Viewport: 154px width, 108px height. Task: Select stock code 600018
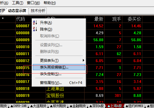point(23,89)
